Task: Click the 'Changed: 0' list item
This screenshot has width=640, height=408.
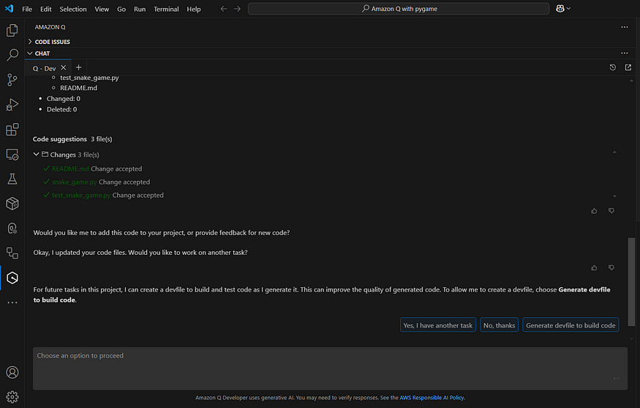Action: point(63,99)
